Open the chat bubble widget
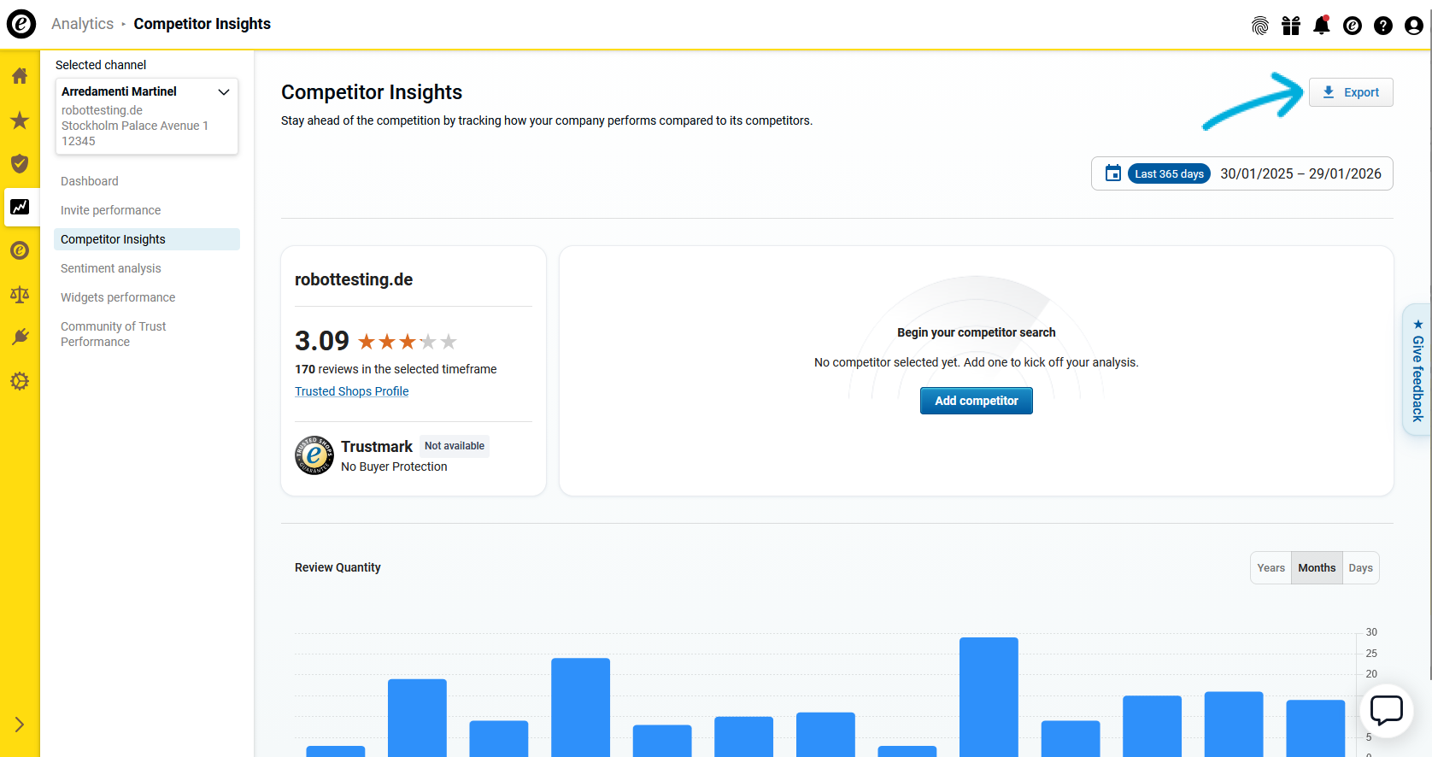The image size is (1432, 757). point(1386,710)
